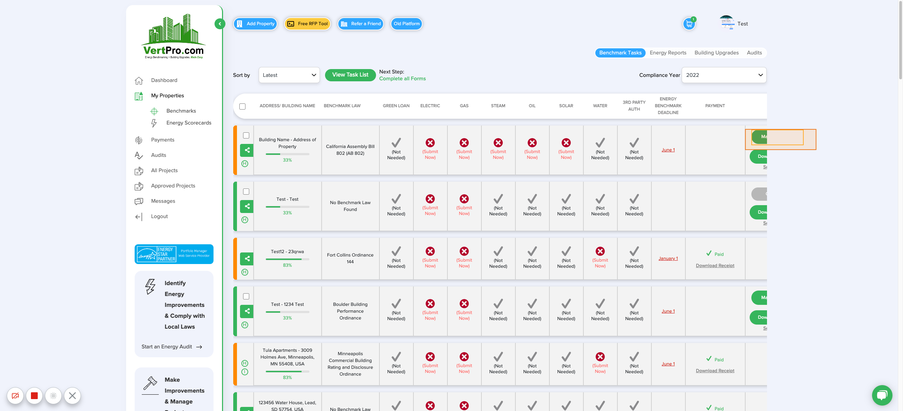Click the VertPro.com logo
Viewport: 903px width, 411px height.
click(x=173, y=36)
